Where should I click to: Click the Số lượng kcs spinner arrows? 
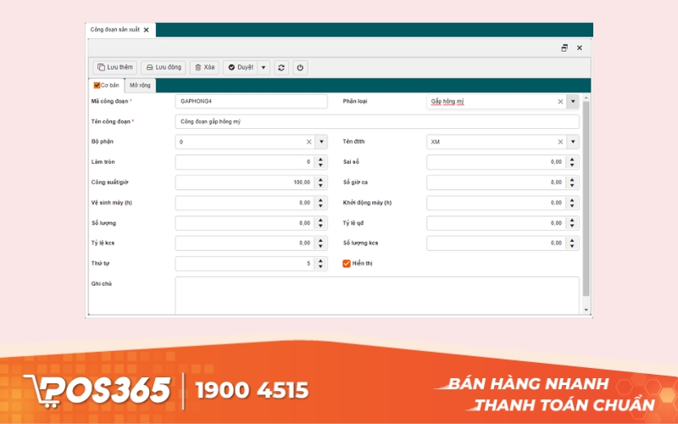tap(572, 243)
